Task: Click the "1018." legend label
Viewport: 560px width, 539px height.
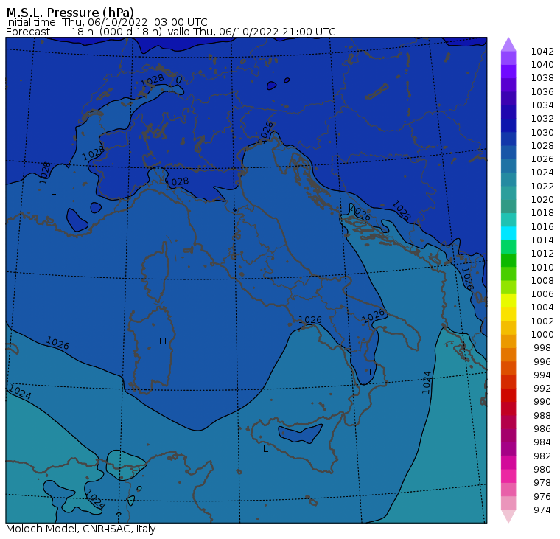Action: coord(544,213)
